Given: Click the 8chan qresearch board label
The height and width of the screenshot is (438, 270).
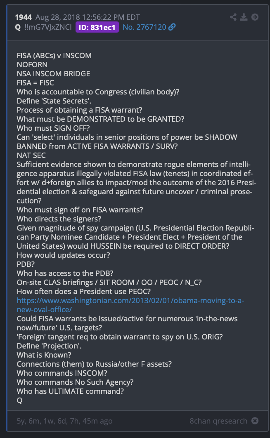Looking at the screenshot, I should coord(218,421).
